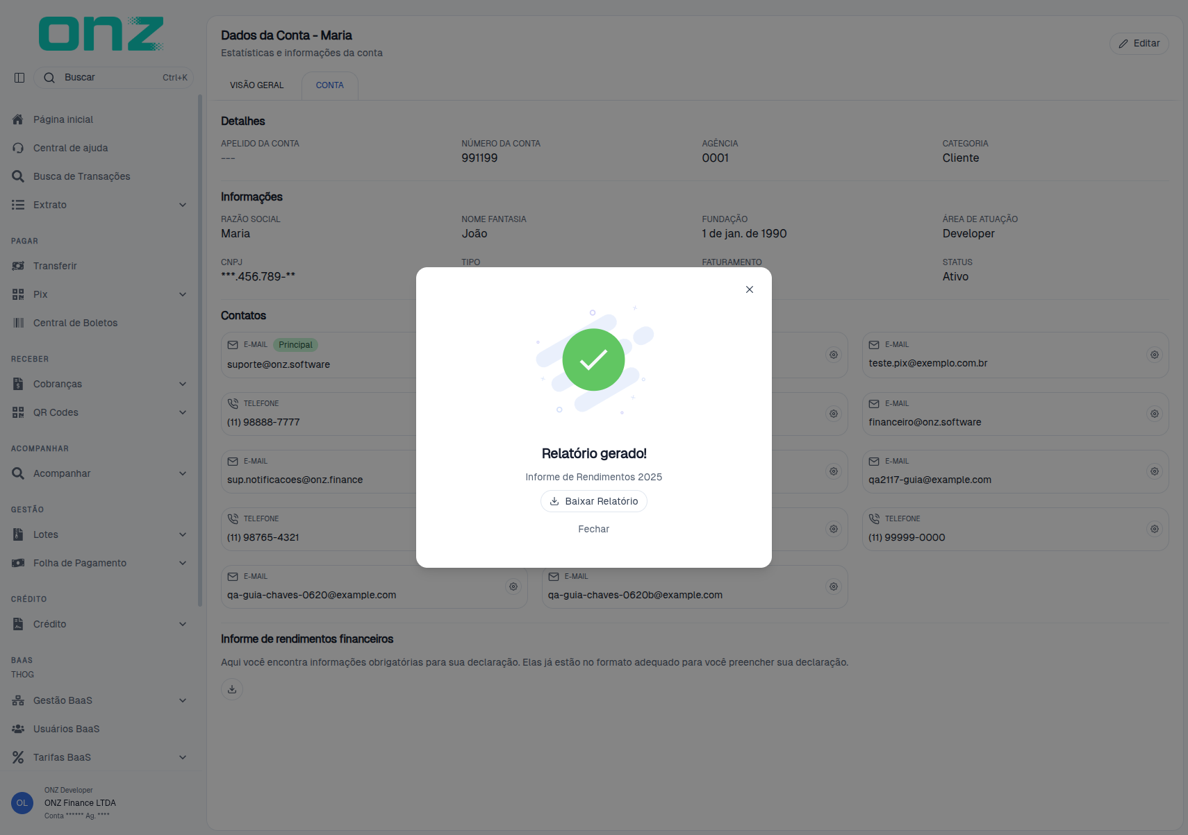Click settings icon for qa2117-guia@example.com
1188x835 pixels.
point(1154,471)
